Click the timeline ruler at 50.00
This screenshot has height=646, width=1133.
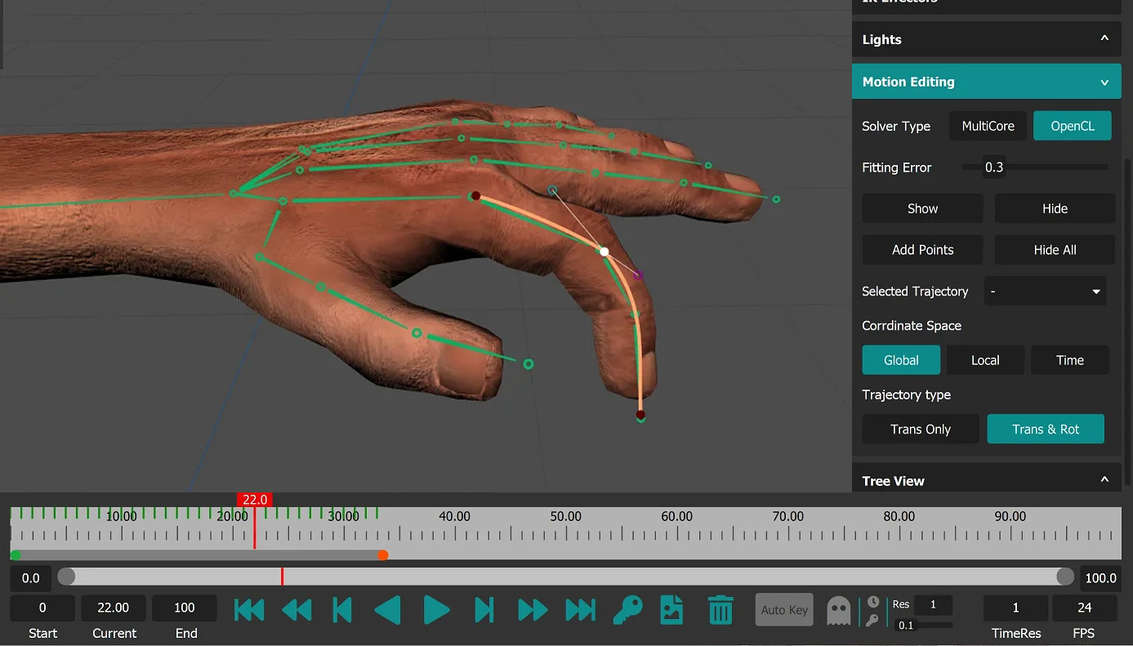pos(565,517)
